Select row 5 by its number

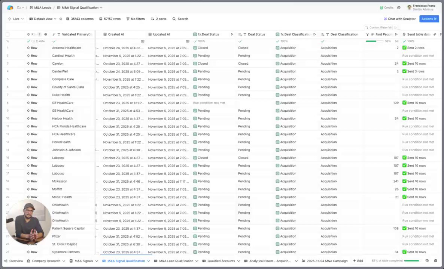pos(7,80)
